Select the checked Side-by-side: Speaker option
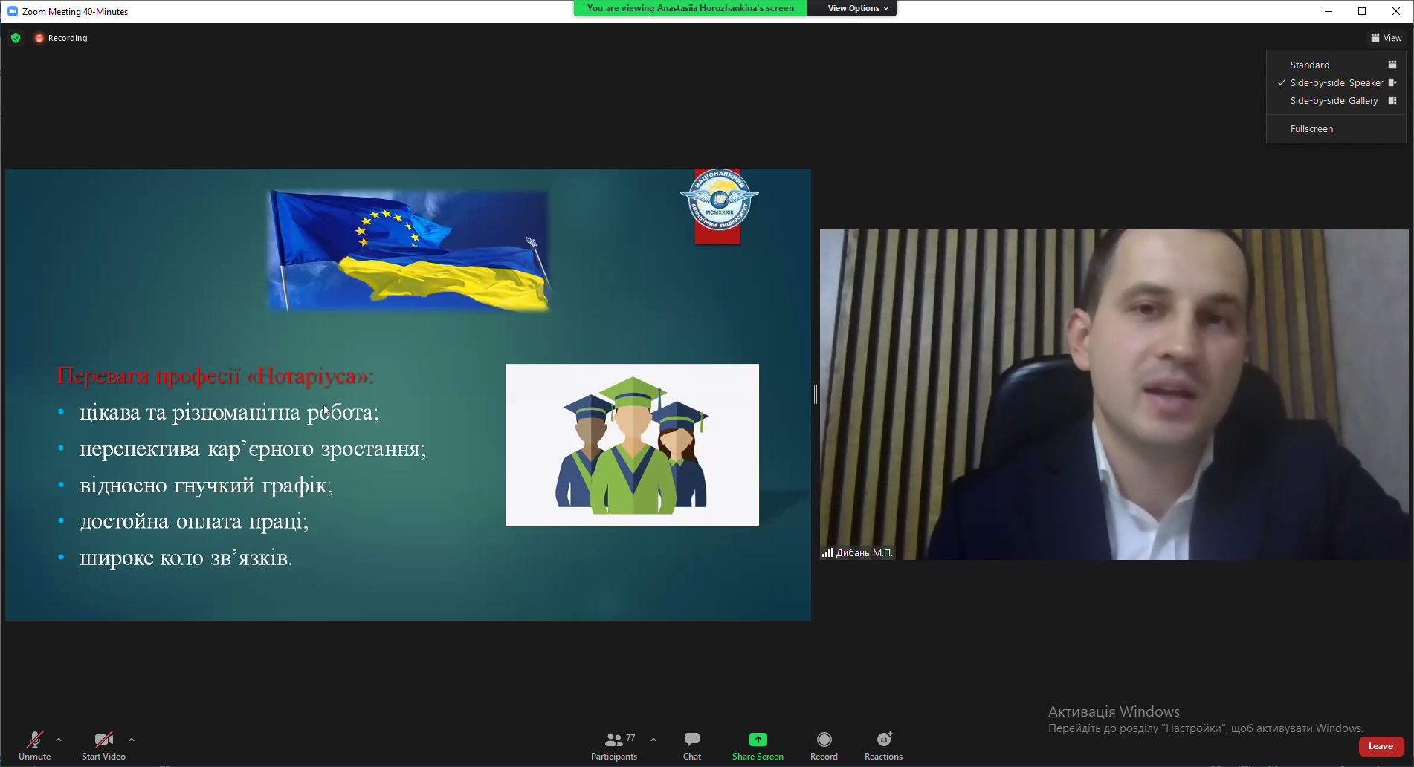Image resolution: width=1414 pixels, height=767 pixels. coord(1336,82)
